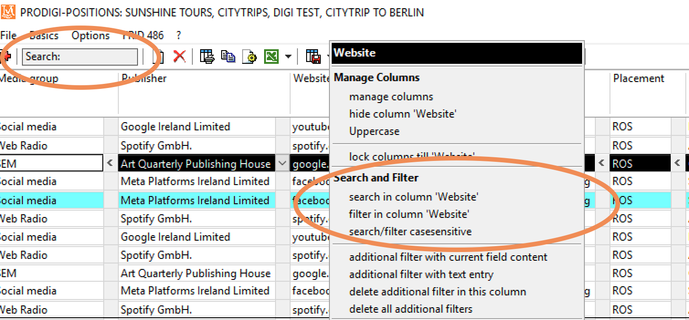
Task: Click 'hide column Website' entry
Action: [403, 114]
